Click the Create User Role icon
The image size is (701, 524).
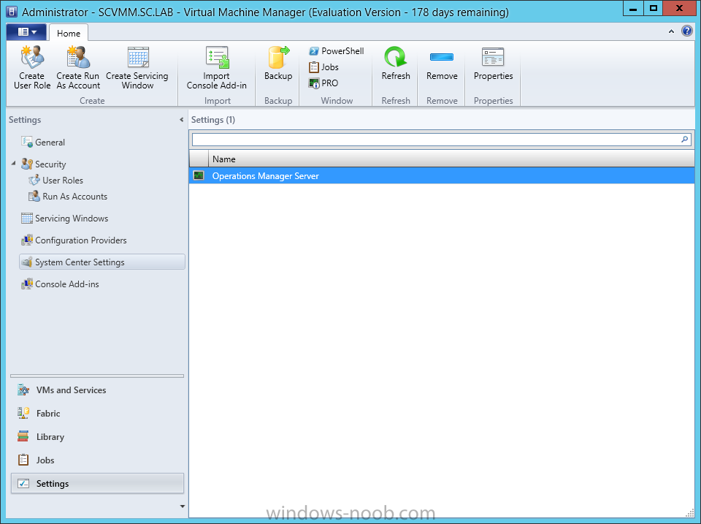click(31, 57)
